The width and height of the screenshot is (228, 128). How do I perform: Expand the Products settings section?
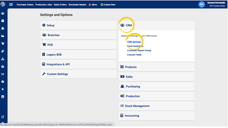tap(156, 67)
